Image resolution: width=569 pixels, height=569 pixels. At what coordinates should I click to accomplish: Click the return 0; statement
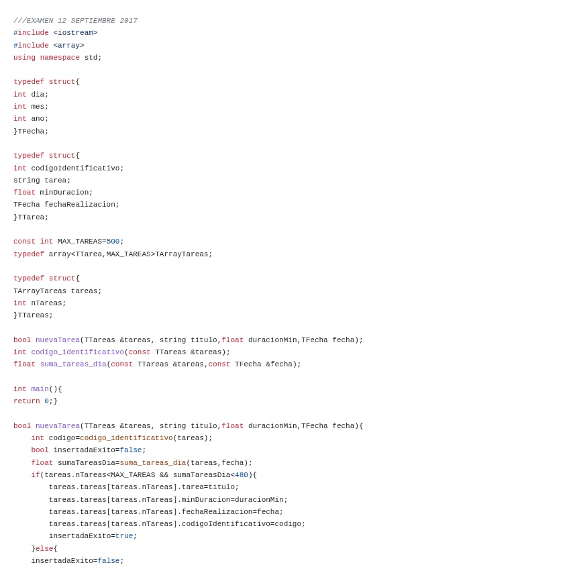36,401
